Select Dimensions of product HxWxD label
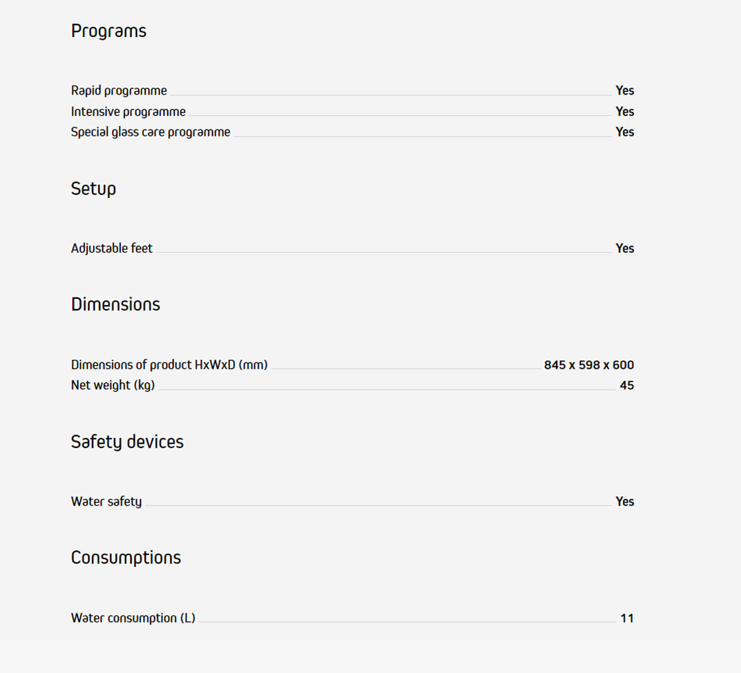 (169, 365)
